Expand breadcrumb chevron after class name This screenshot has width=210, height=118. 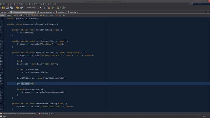(x=36, y=114)
